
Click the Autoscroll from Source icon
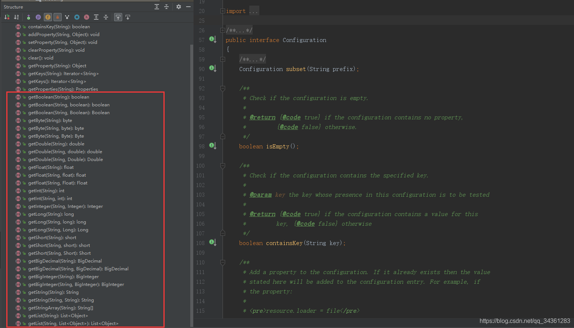(x=128, y=17)
